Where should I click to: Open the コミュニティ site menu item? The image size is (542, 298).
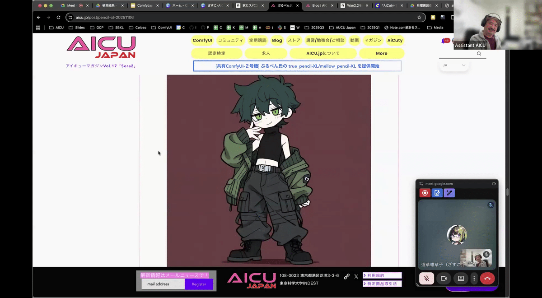click(x=230, y=40)
